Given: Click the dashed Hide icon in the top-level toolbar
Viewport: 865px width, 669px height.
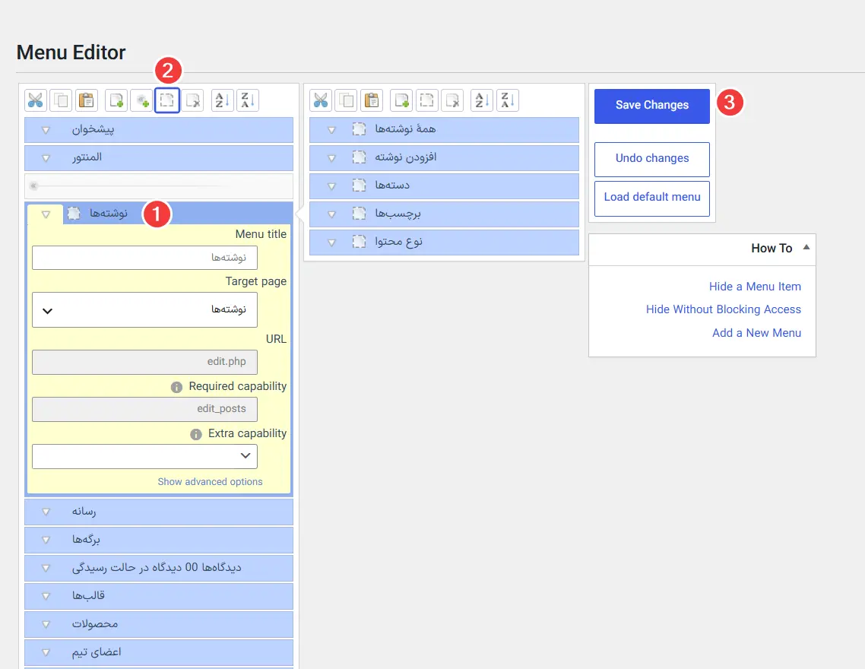Looking at the screenshot, I should pos(167,100).
